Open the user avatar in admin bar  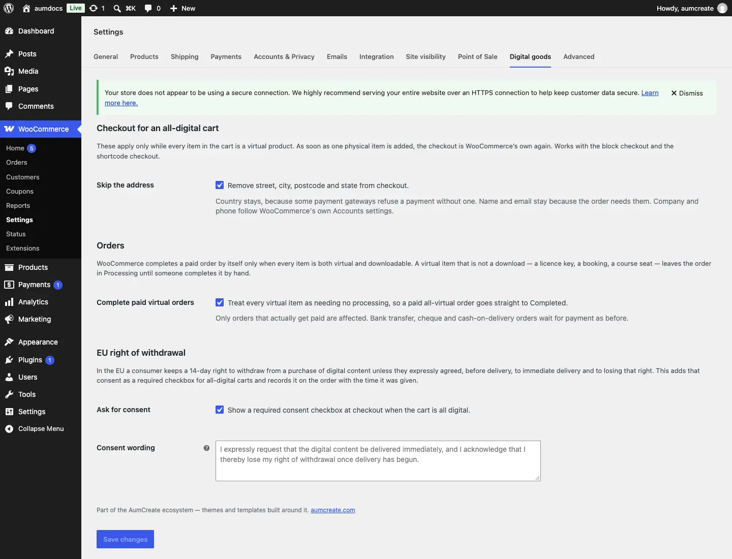pyautogui.click(x=722, y=8)
